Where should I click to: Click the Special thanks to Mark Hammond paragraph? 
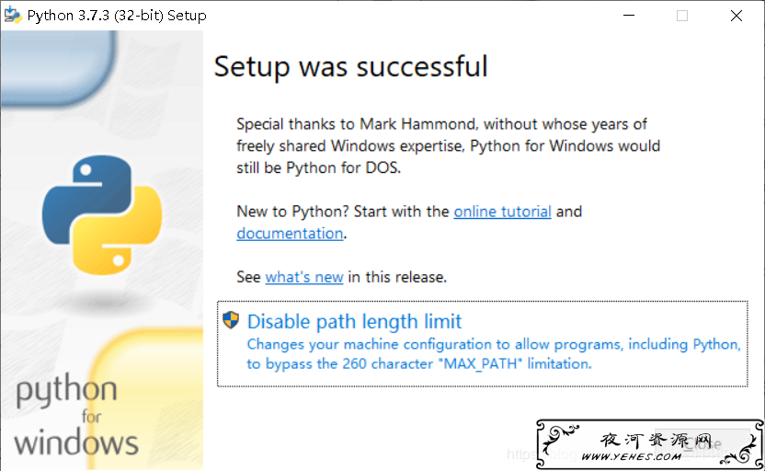tap(449, 146)
